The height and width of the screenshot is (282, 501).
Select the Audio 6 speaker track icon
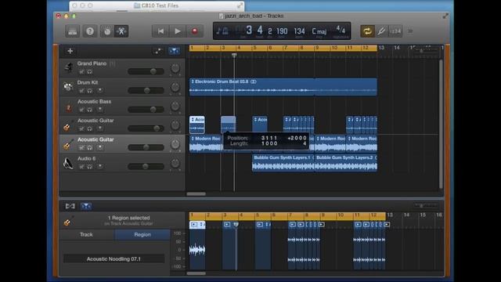(x=68, y=163)
